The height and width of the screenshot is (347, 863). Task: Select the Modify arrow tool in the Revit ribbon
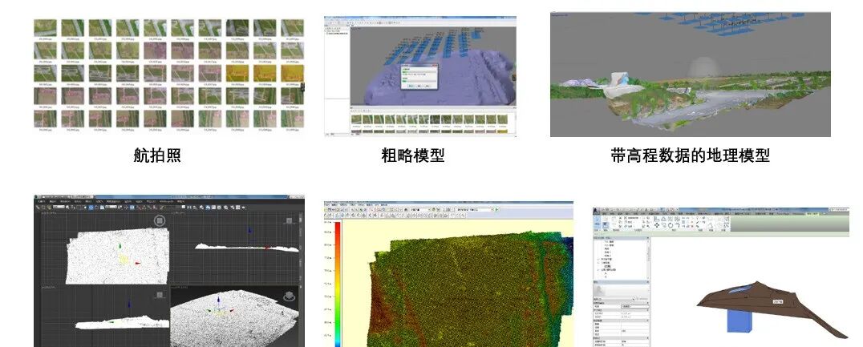[597, 221]
